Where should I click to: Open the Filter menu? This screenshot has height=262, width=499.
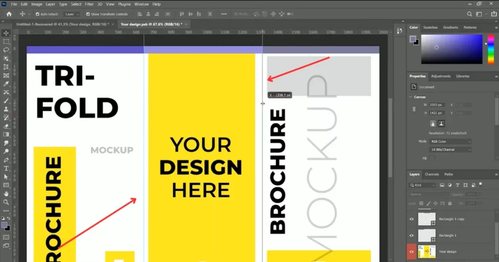89,4
